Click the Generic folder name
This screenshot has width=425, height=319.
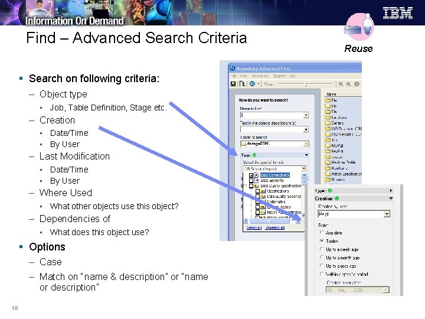pos(338,123)
